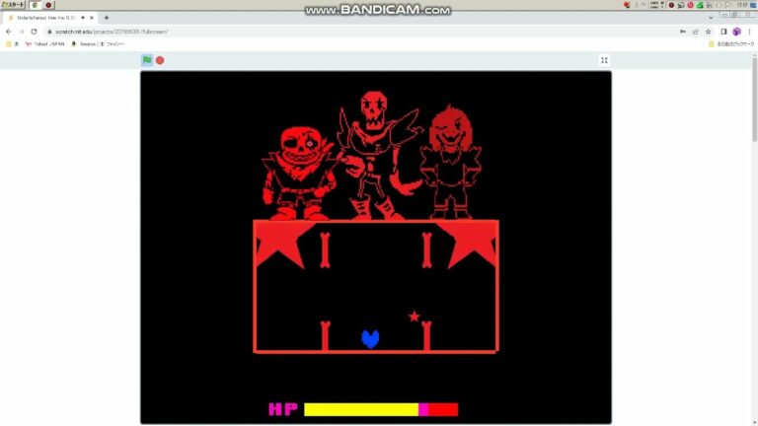The height and width of the screenshot is (426, 758).
Task: Open the purple profile avatar
Action: 736,32
